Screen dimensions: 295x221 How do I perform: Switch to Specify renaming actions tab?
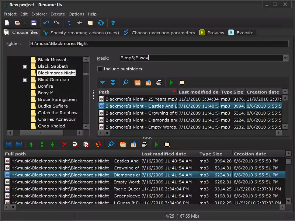pyautogui.click(x=81, y=33)
